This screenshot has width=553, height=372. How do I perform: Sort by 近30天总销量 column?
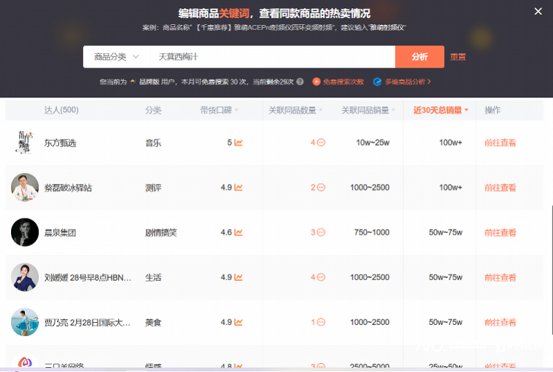click(441, 110)
